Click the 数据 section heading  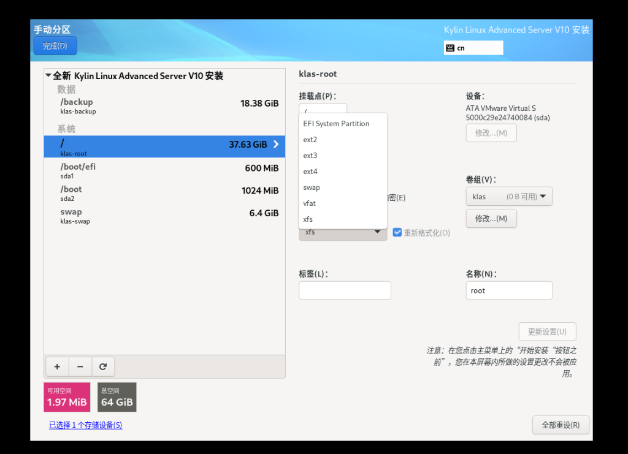(x=66, y=89)
